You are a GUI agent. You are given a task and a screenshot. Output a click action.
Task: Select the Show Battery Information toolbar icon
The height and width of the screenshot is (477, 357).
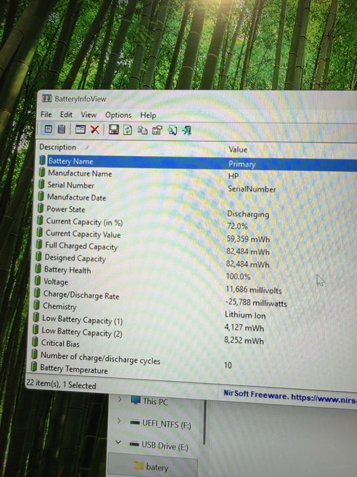[x=48, y=129]
